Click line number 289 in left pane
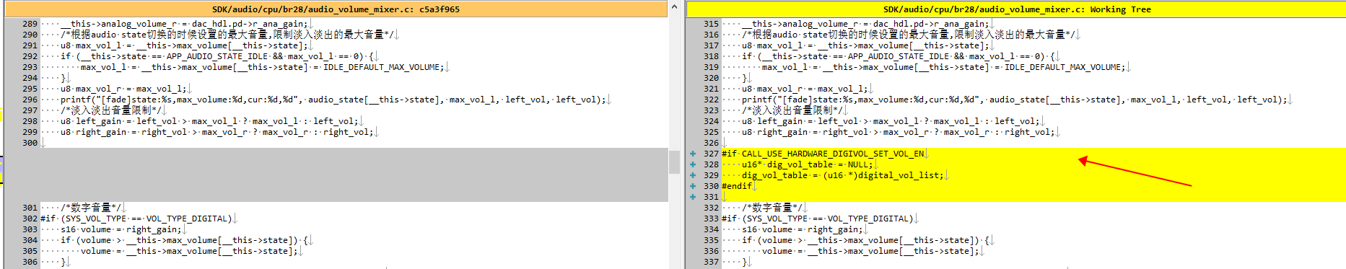Image resolution: width=1346 pixels, height=269 pixels. [x=30, y=24]
